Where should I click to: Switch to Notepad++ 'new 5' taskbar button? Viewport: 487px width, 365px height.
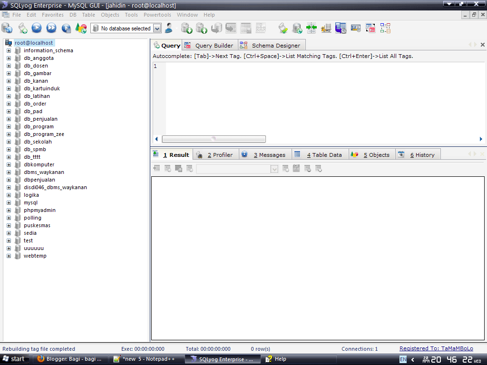(146, 359)
